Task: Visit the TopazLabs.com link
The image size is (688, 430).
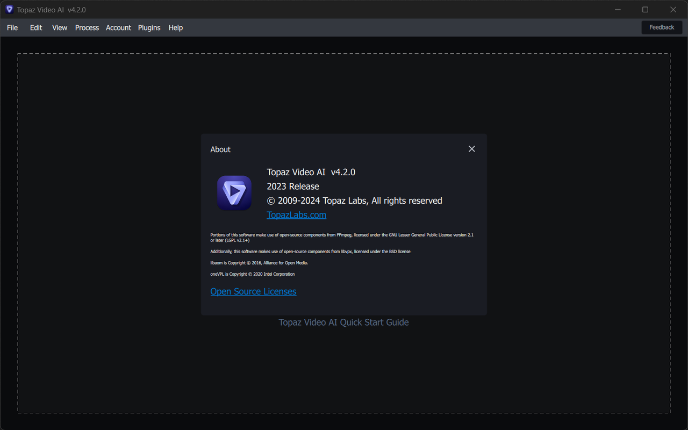Action: [297, 215]
